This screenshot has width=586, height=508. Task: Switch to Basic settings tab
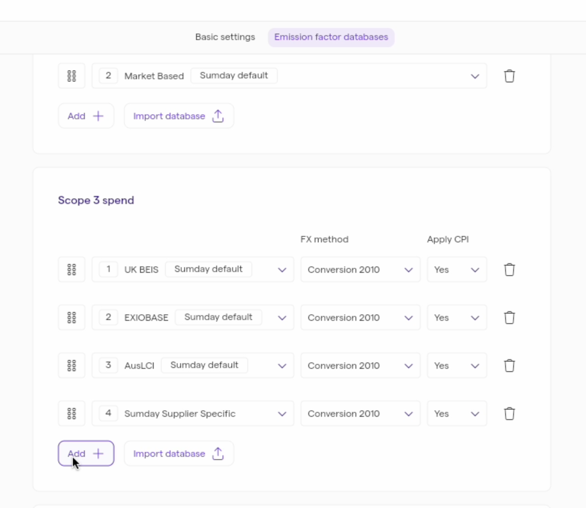225,37
